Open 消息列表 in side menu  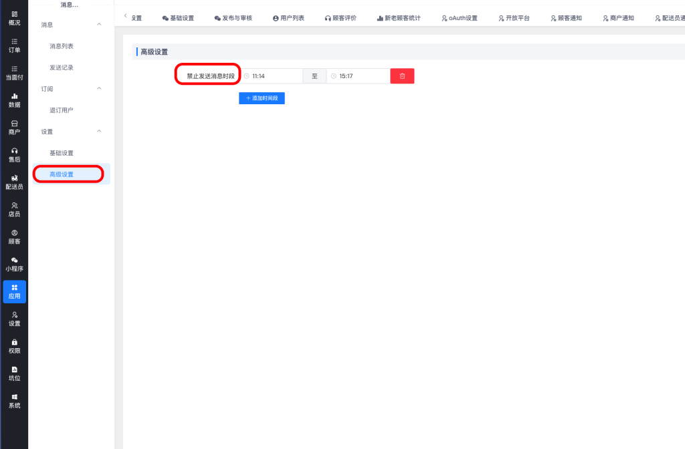[62, 46]
